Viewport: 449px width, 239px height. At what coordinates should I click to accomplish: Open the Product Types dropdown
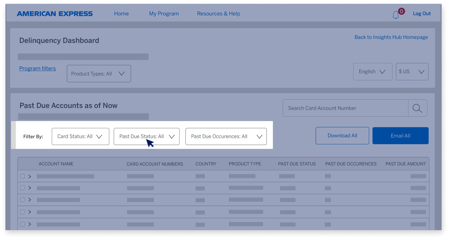pyautogui.click(x=99, y=73)
